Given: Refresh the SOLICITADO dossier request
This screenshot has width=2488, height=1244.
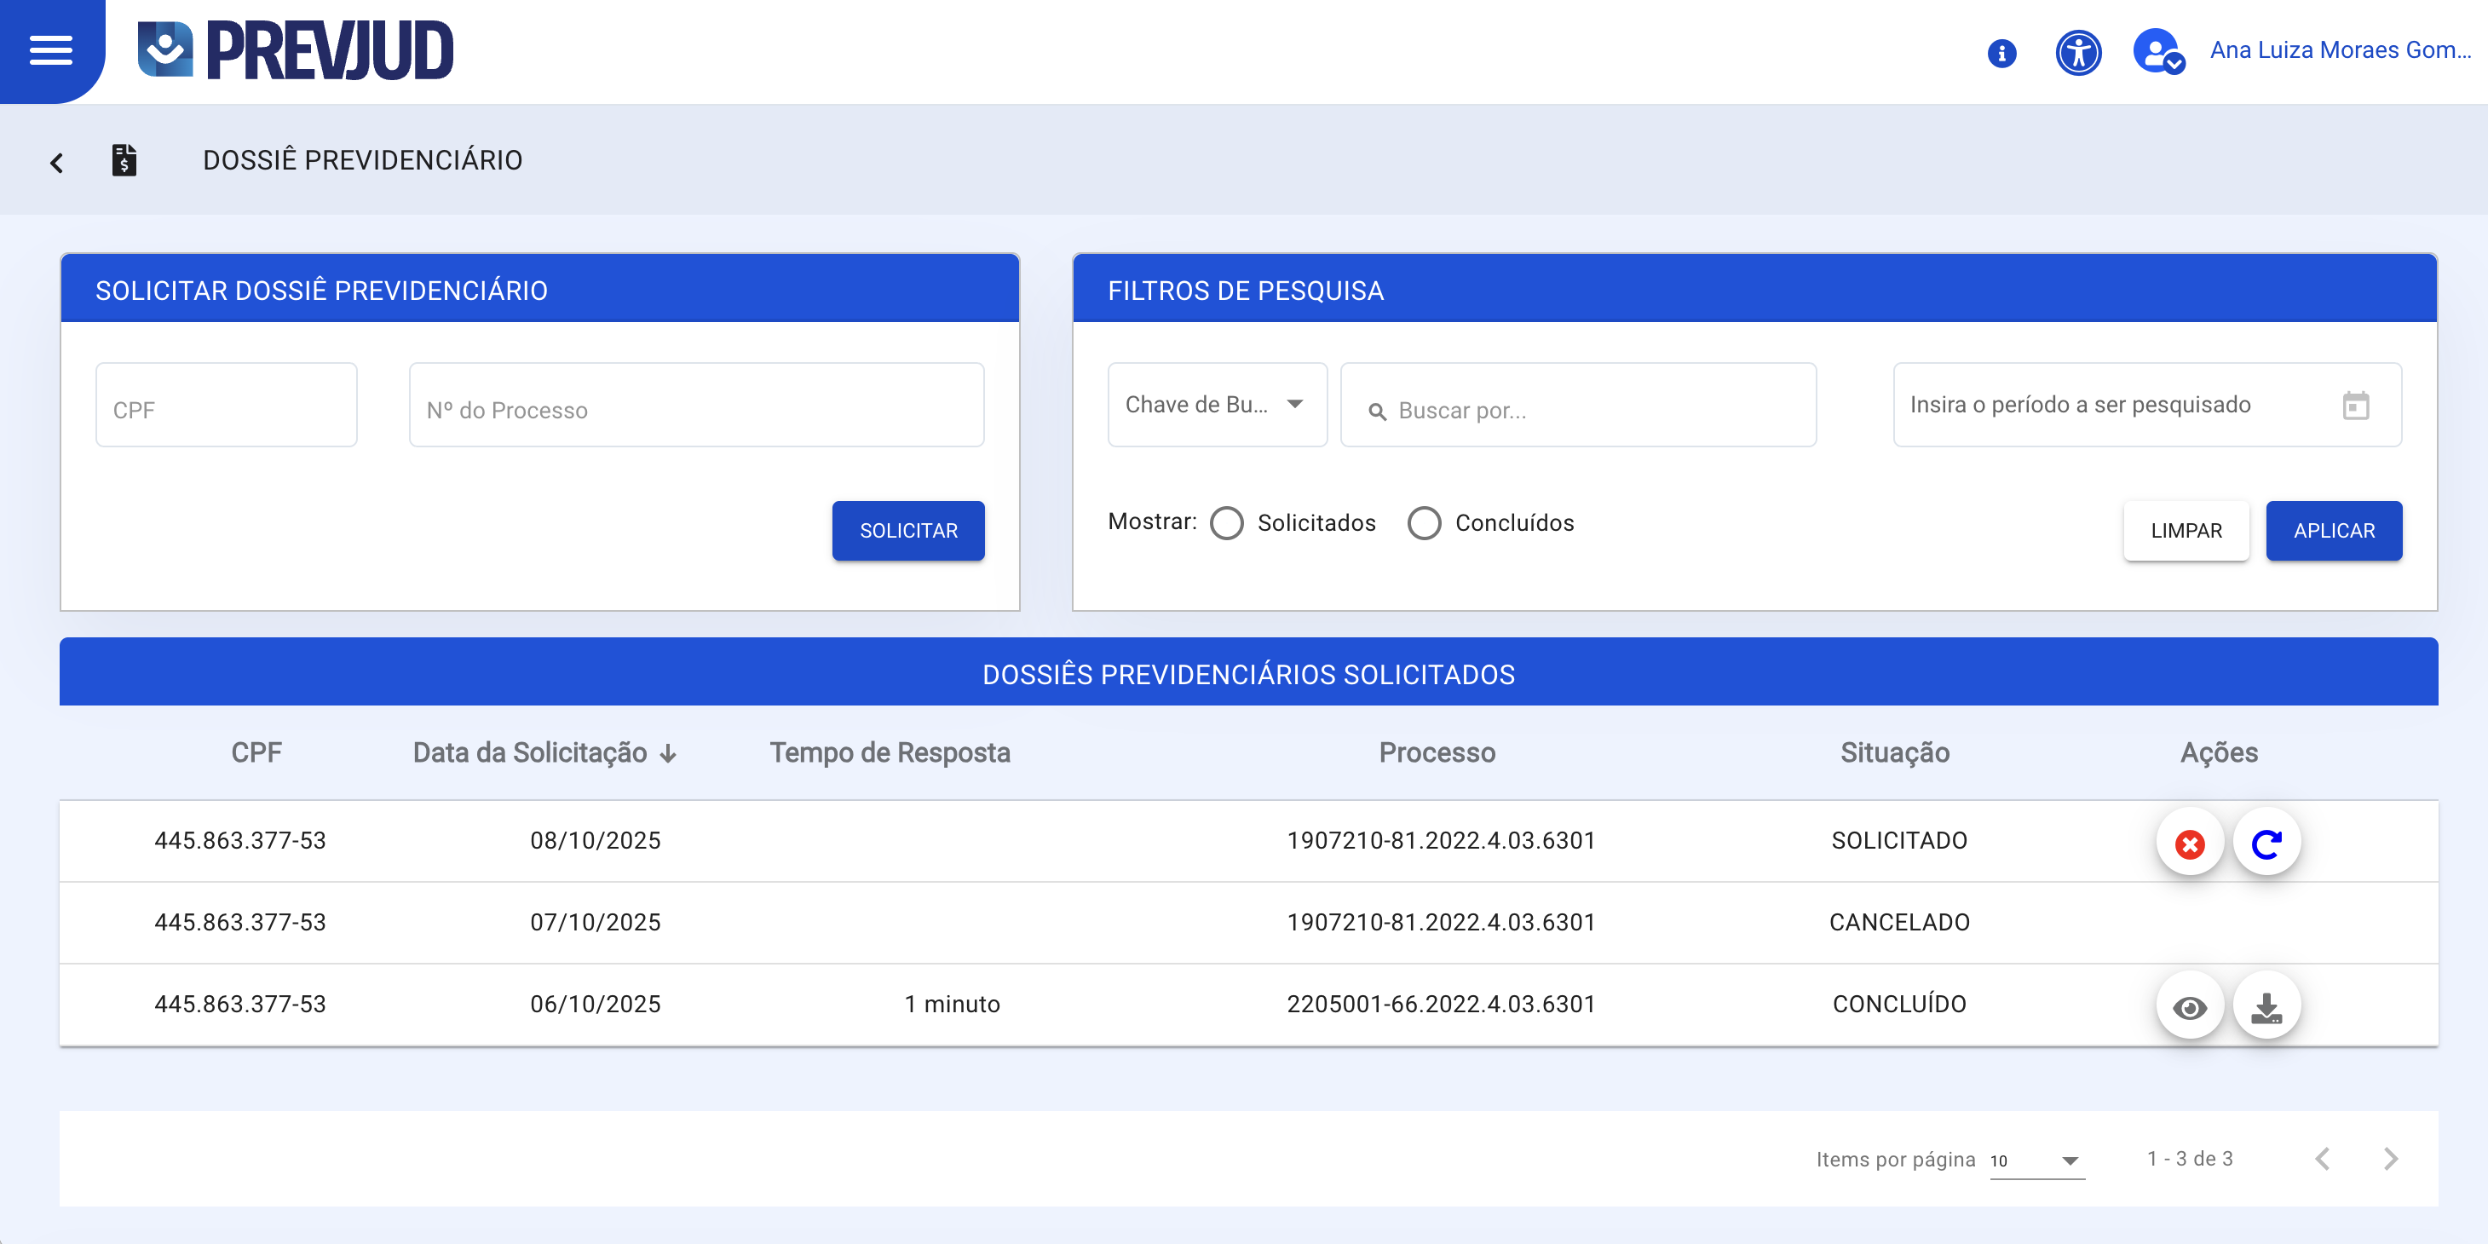Looking at the screenshot, I should click(2266, 841).
